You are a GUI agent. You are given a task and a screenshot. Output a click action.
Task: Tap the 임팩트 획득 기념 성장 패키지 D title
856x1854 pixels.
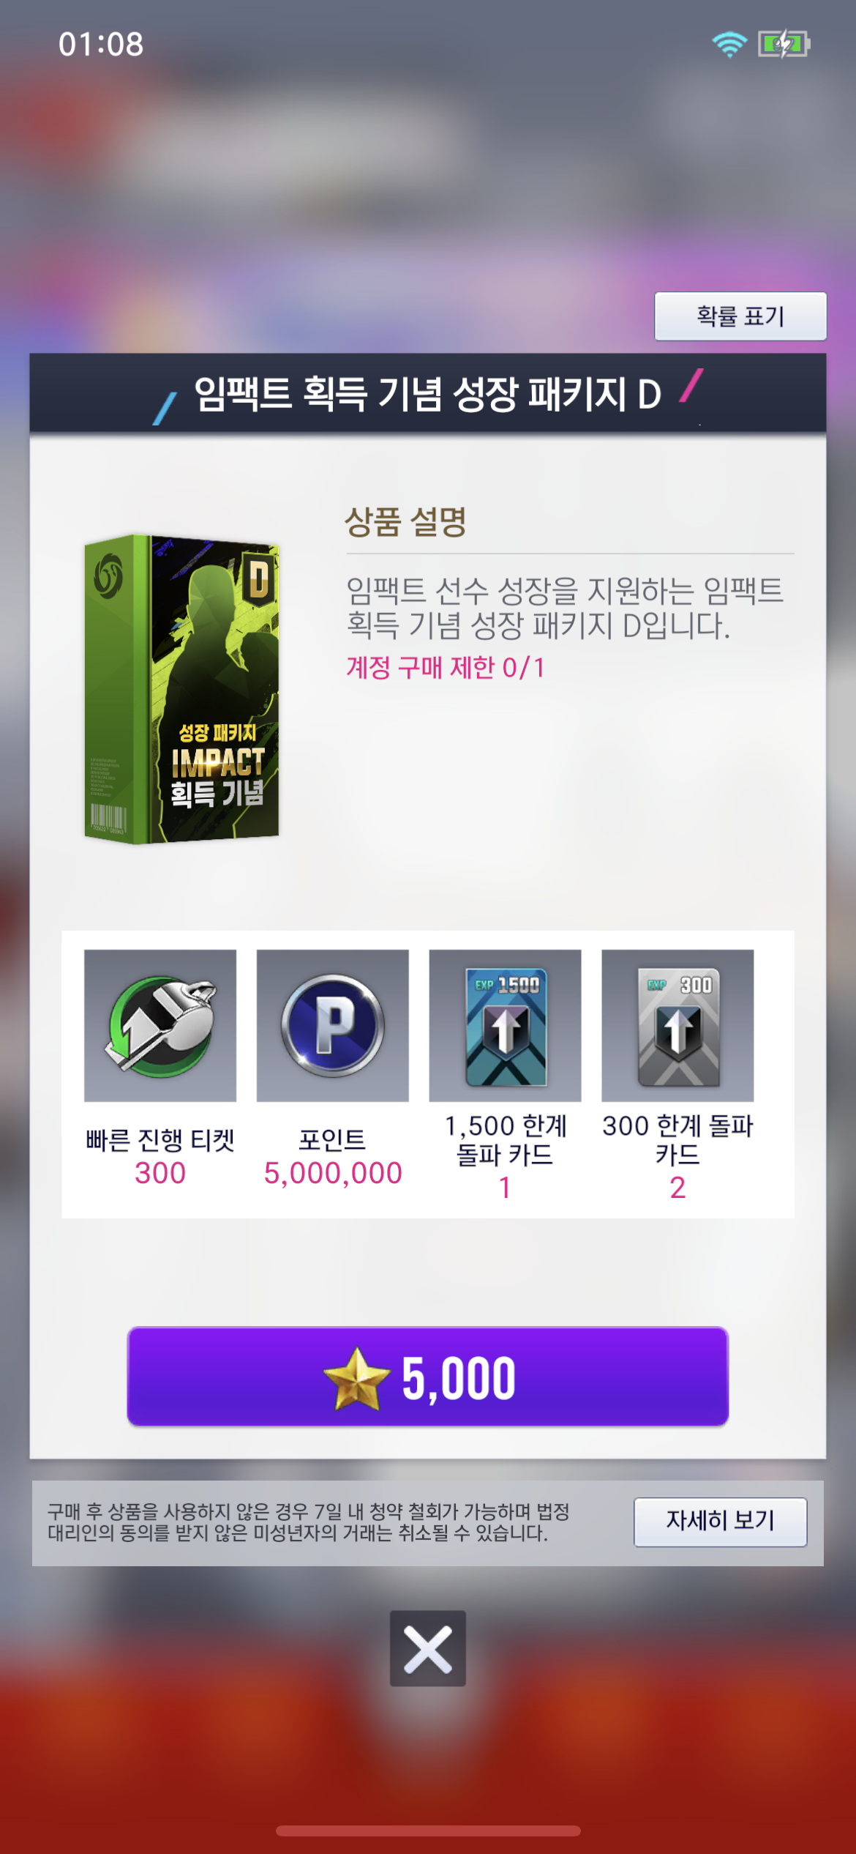[428, 394]
